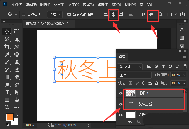This screenshot has height=129, width=189.
Task: Open the 文件(F) menu
Action: click(x=17, y=5)
